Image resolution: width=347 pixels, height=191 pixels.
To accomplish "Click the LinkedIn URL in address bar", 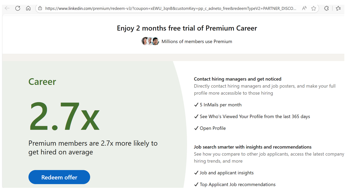I will [171, 8].
